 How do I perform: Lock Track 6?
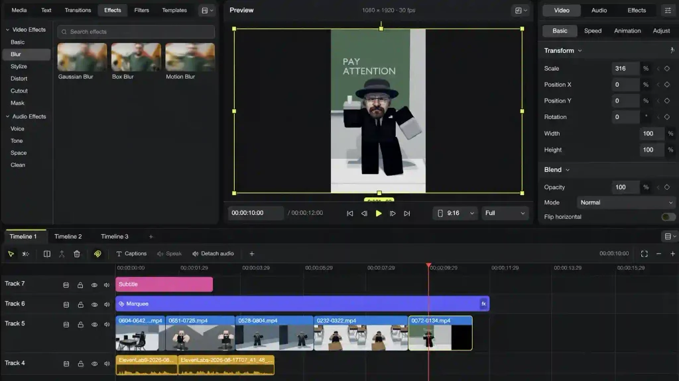point(80,304)
